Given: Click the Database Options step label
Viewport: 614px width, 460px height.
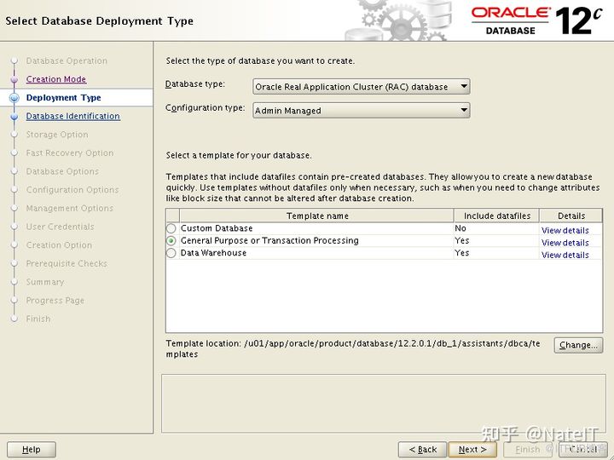Looking at the screenshot, I should point(62,171).
